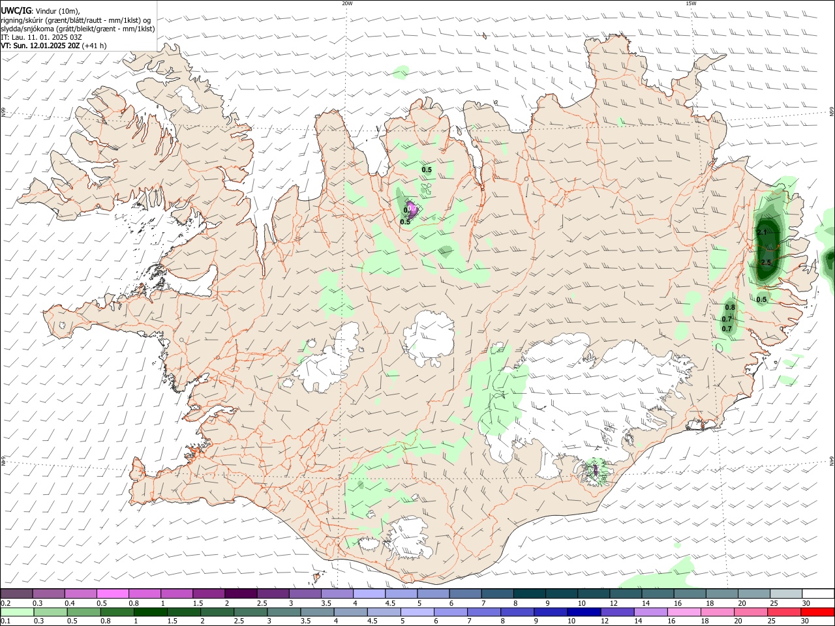Screen dimensions: 835x626
Task: Select the dark teal 8 swatch in the top scale
Action: [528, 594]
